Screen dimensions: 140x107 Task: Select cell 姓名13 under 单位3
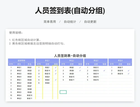(x=96, y=70)
